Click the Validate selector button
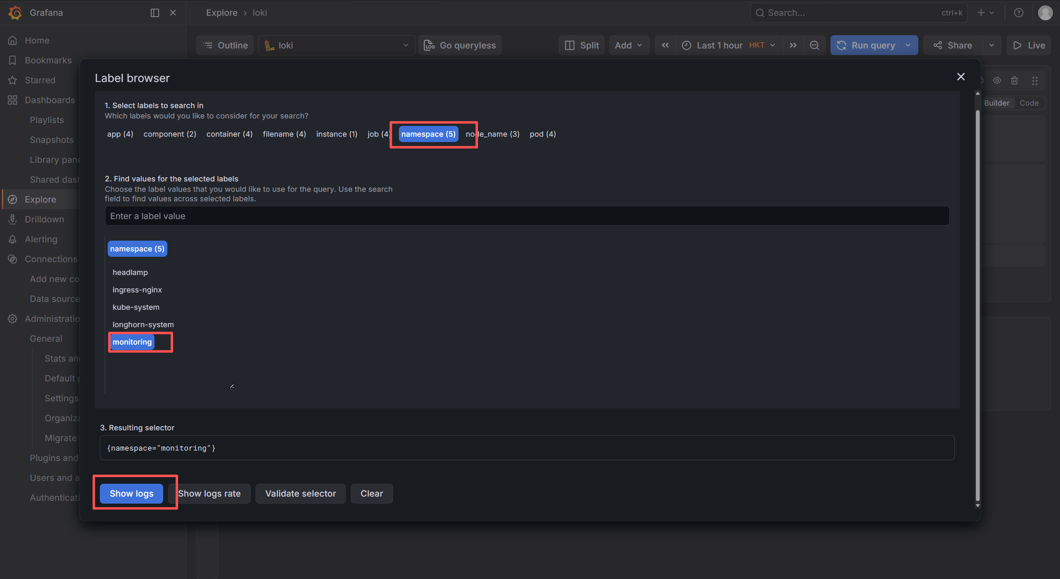The width and height of the screenshot is (1060, 579). [300, 493]
